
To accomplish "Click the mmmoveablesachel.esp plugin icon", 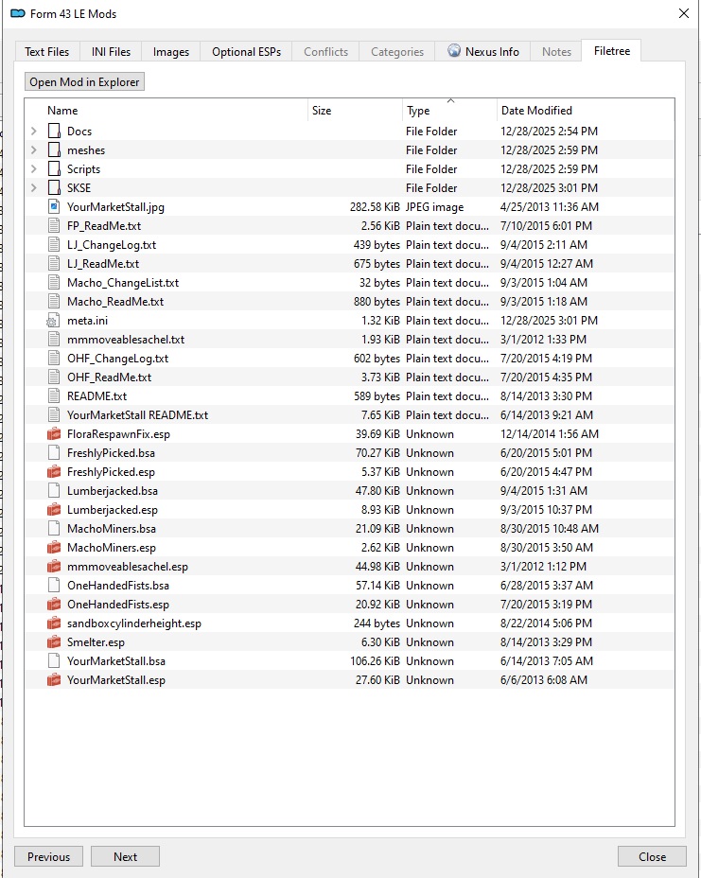I will (x=54, y=567).
